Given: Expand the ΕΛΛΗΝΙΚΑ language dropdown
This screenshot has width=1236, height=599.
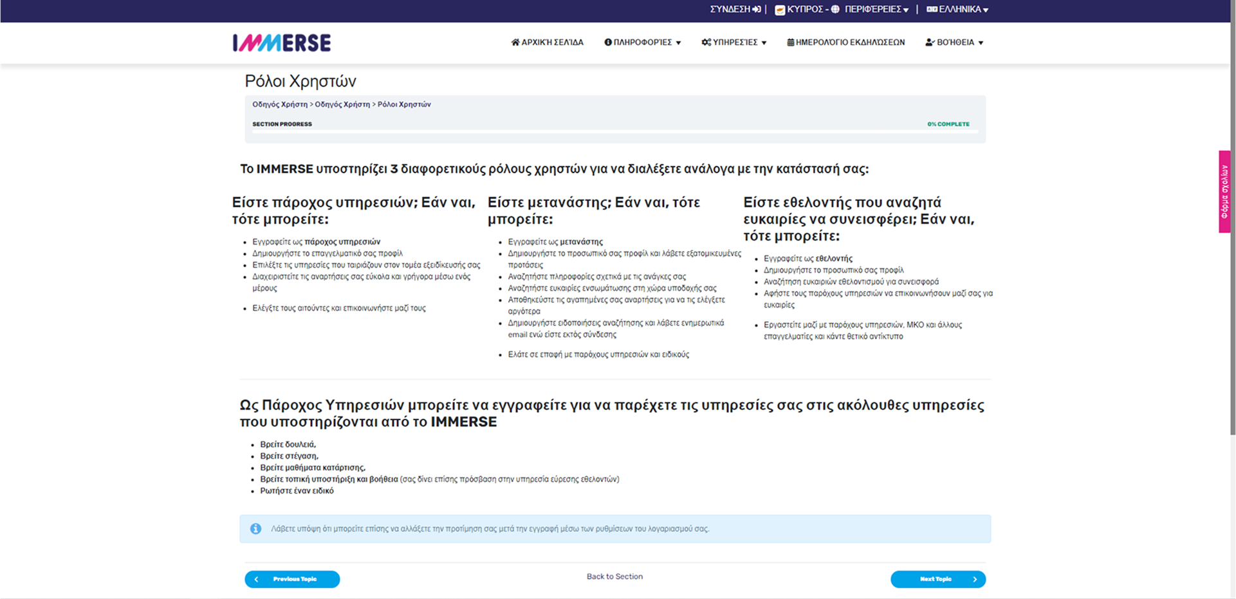Looking at the screenshot, I should pyautogui.click(x=986, y=10).
